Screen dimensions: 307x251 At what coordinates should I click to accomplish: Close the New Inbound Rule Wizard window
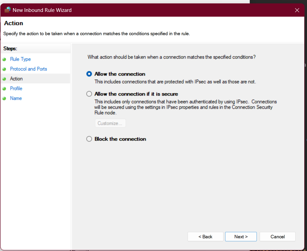pos(297,10)
